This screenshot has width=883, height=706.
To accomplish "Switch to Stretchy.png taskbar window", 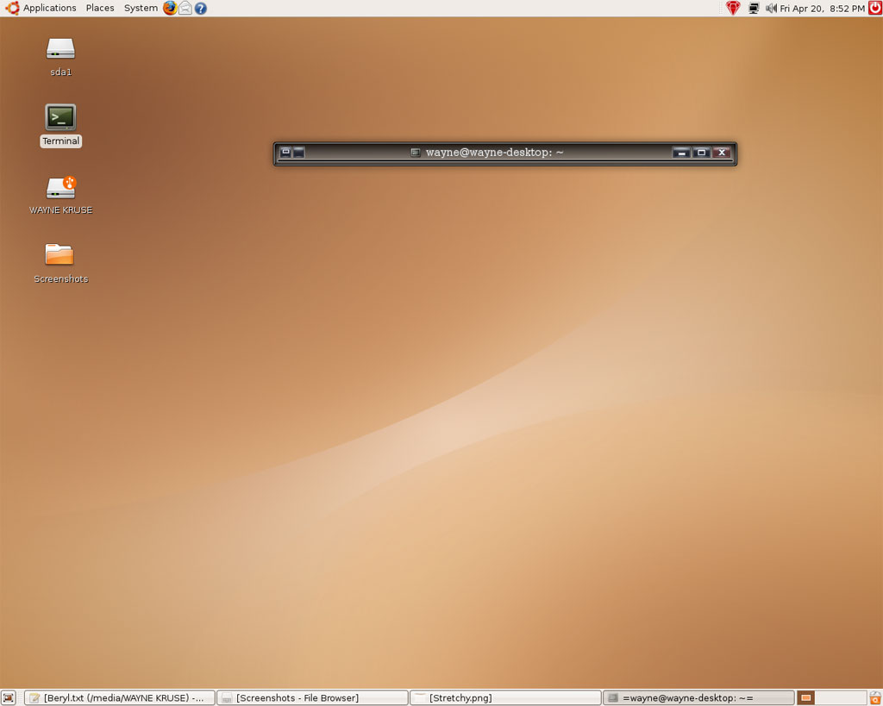I will pos(505,698).
